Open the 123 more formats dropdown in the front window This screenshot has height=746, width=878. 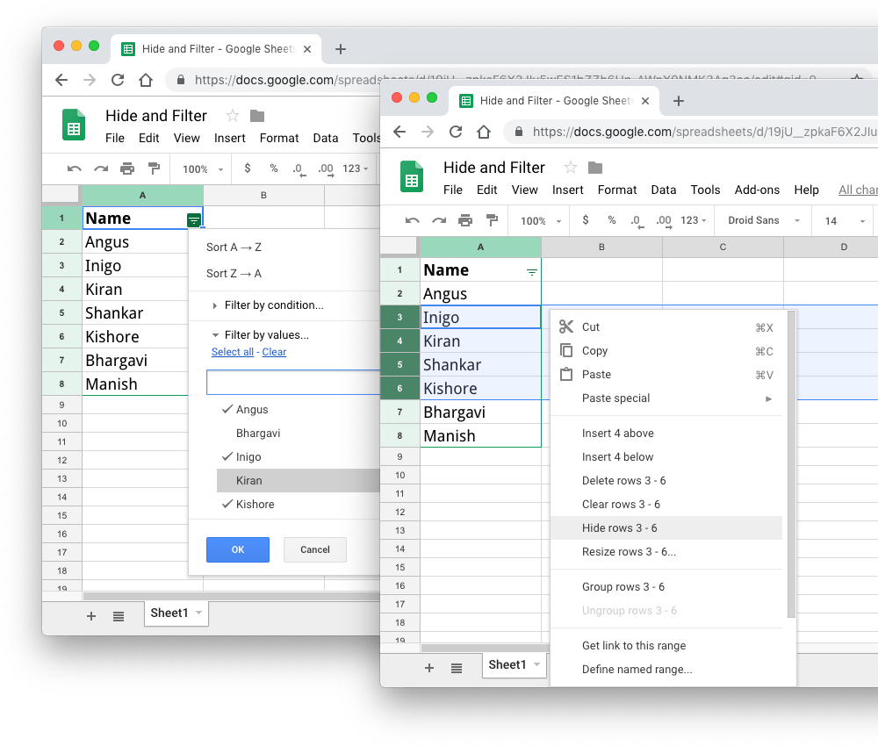coord(694,220)
